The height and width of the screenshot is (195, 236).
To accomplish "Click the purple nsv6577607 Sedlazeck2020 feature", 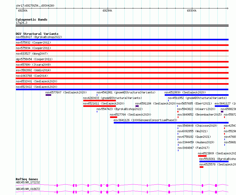I will 48,95.
